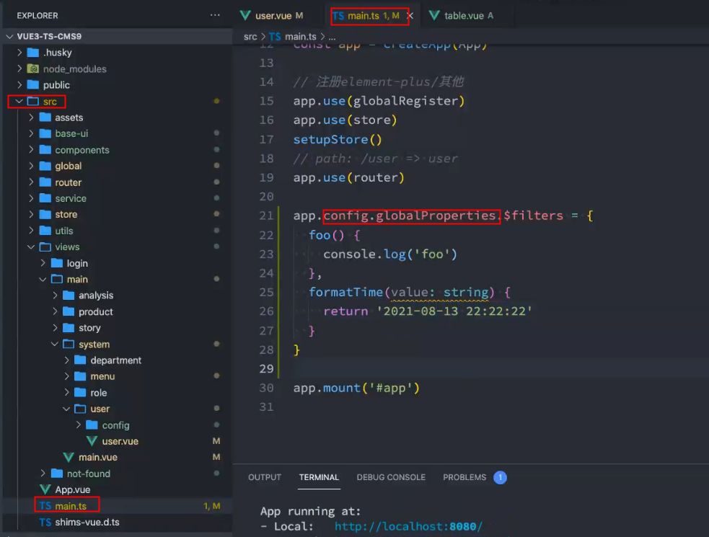The width and height of the screenshot is (709, 537).
Task: Click the analysis folder icon
Action: [69, 295]
